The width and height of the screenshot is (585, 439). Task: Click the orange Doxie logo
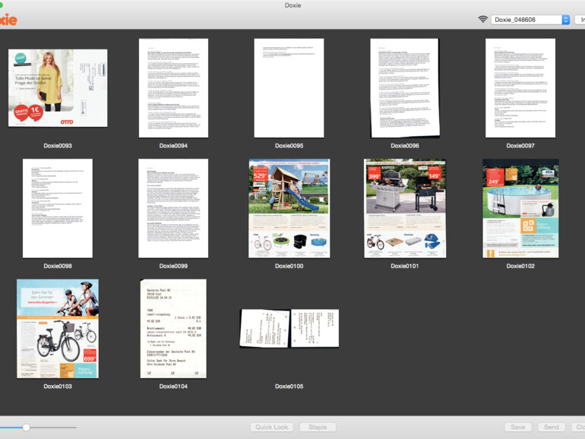coord(8,20)
